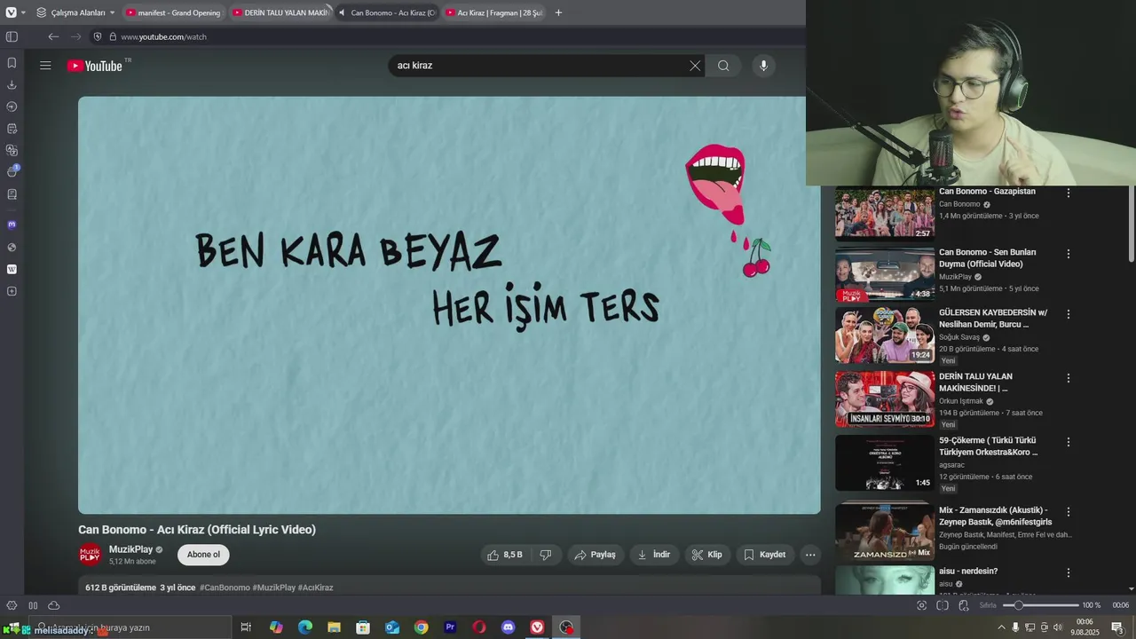Reset zoom with Sıfırla button
Screen dimensions: 1136x639
pyautogui.click(x=988, y=605)
